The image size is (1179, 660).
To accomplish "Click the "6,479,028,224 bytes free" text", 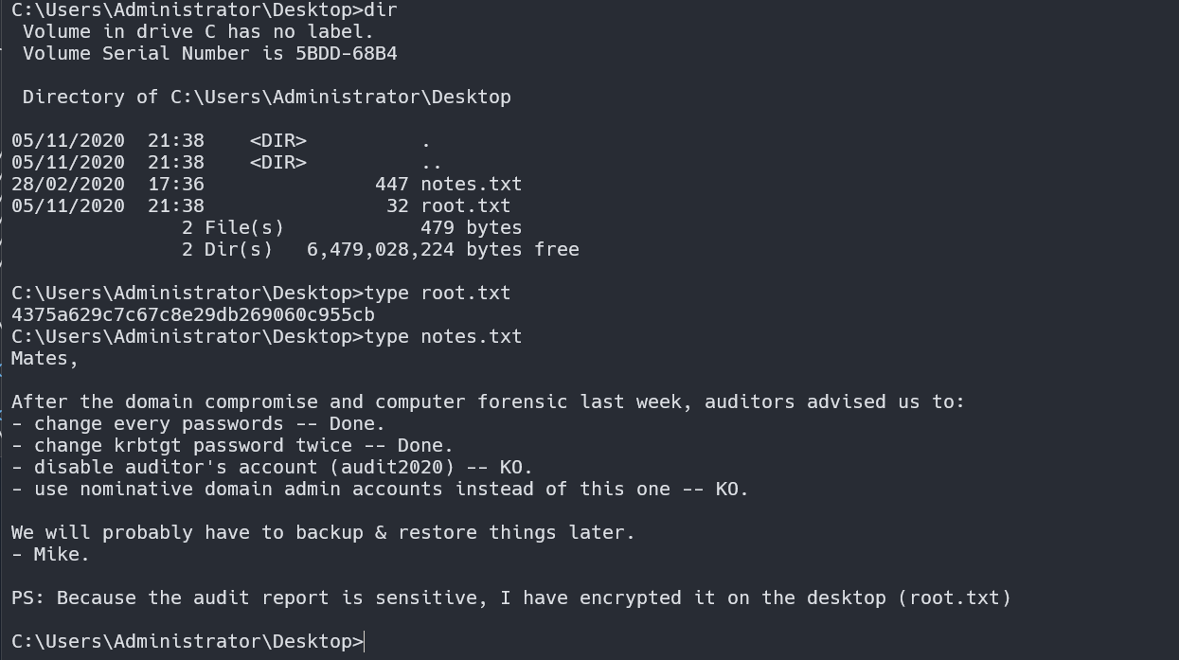I will point(442,250).
